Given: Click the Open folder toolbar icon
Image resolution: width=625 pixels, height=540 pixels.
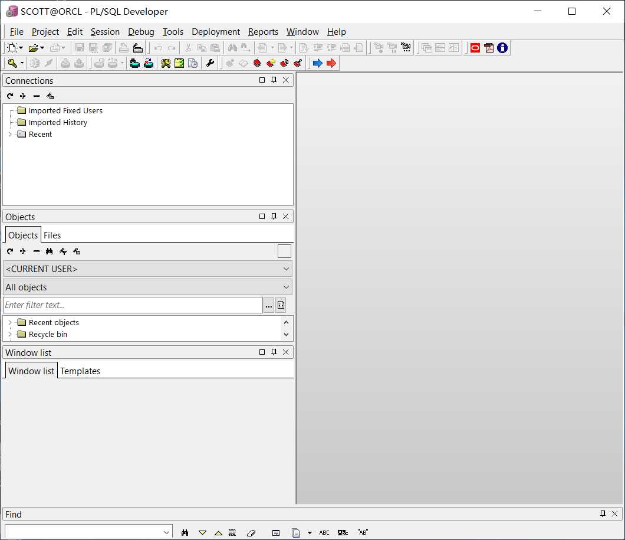Looking at the screenshot, I should tap(33, 48).
